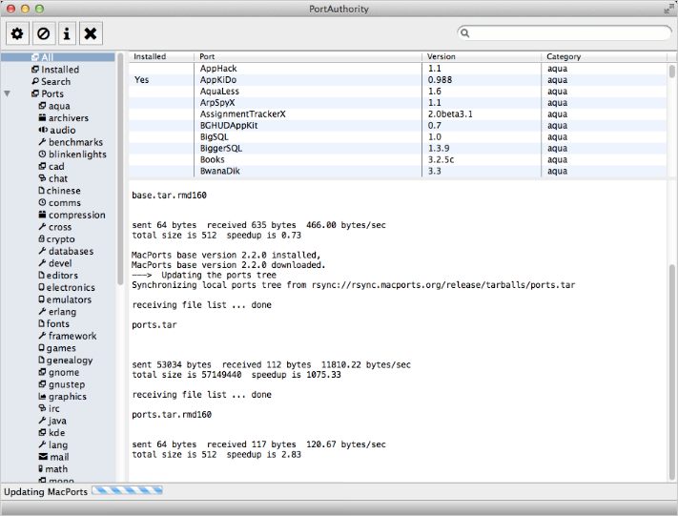Click the chat bubble icon

point(42,178)
